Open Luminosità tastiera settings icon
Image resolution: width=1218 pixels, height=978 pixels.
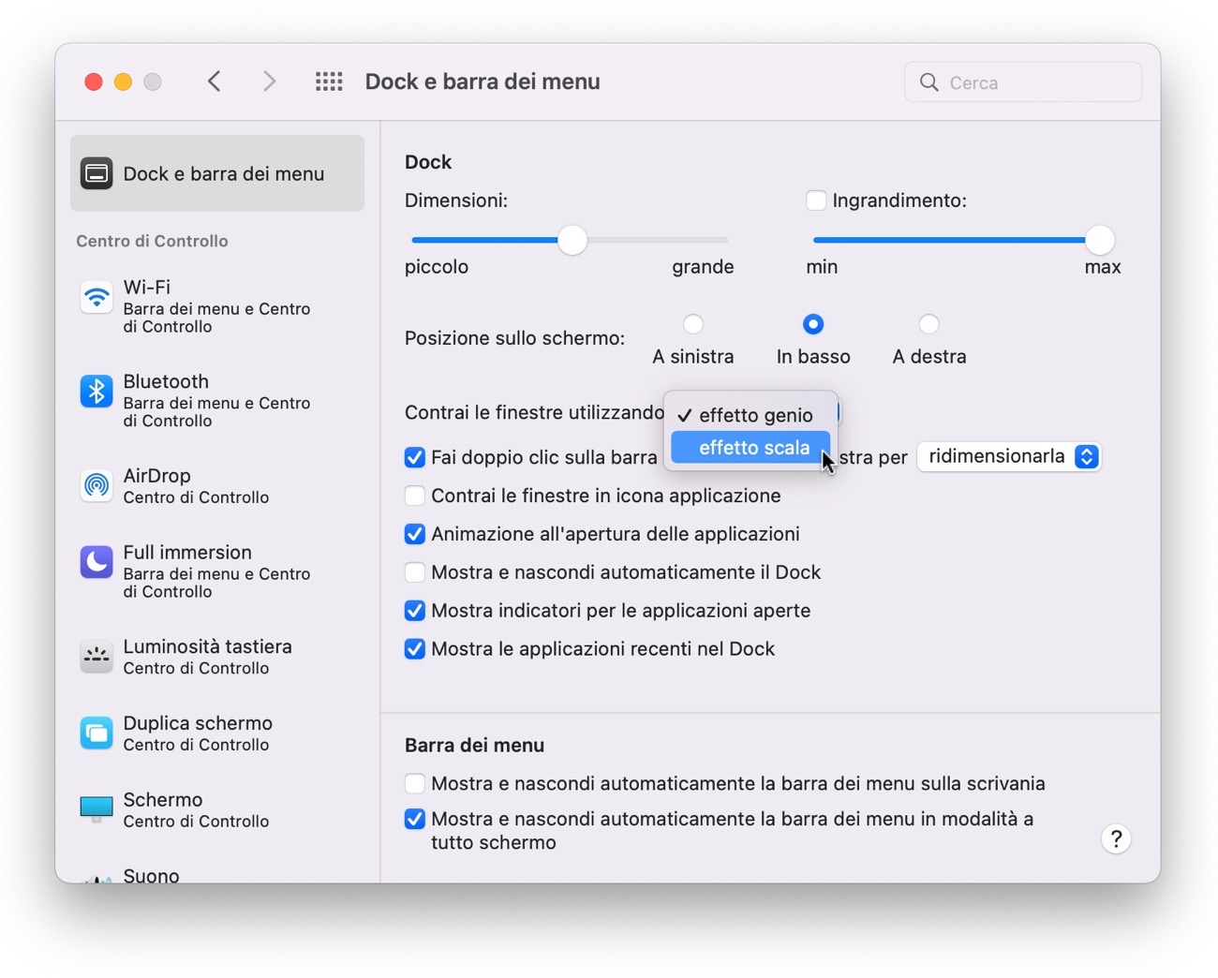(x=97, y=657)
